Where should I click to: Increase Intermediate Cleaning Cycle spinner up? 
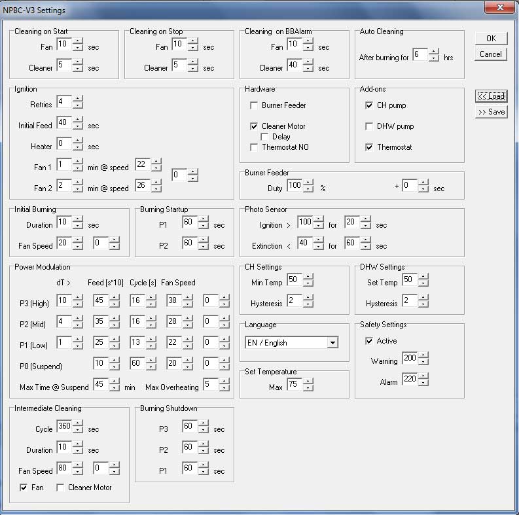[x=78, y=423]
